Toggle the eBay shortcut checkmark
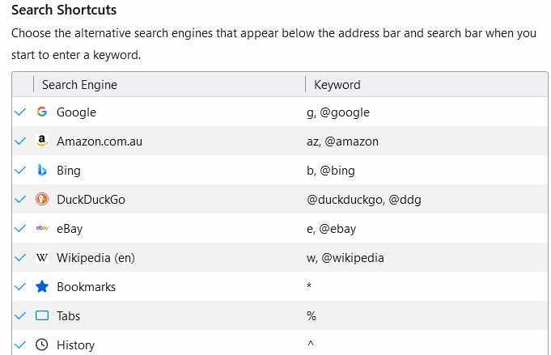This screenshot has width=551, height=355. click(x=21, y=228)
